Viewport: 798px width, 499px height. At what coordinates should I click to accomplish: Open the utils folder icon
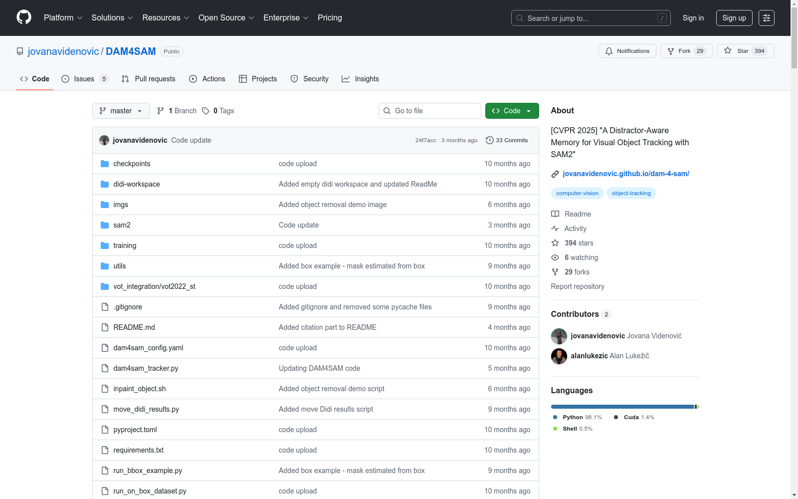[105, 266]
